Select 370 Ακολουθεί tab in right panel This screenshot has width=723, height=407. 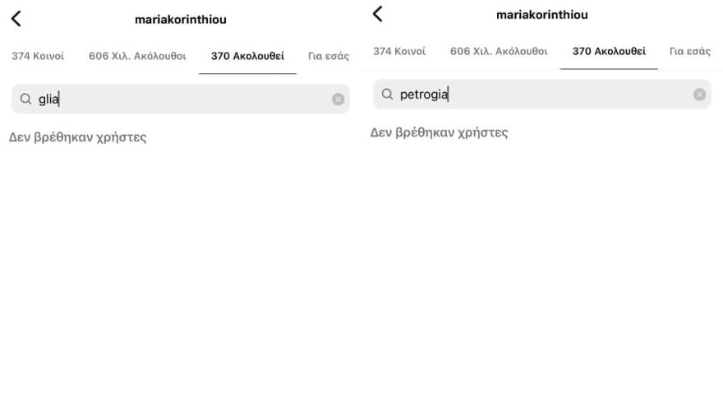pos(609,51)
